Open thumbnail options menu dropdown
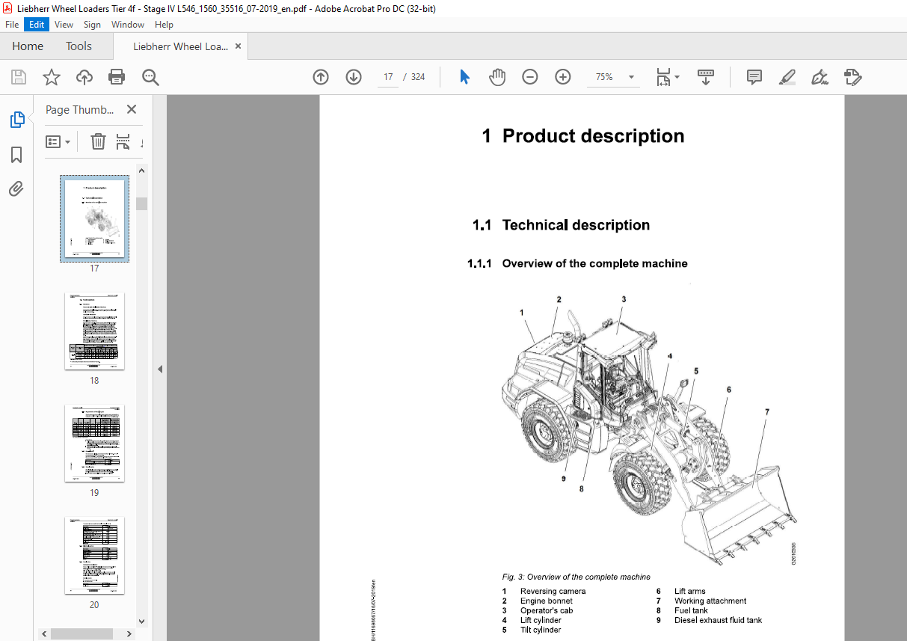Viewport: 907px width, 641px height. (x=58, y=141)
